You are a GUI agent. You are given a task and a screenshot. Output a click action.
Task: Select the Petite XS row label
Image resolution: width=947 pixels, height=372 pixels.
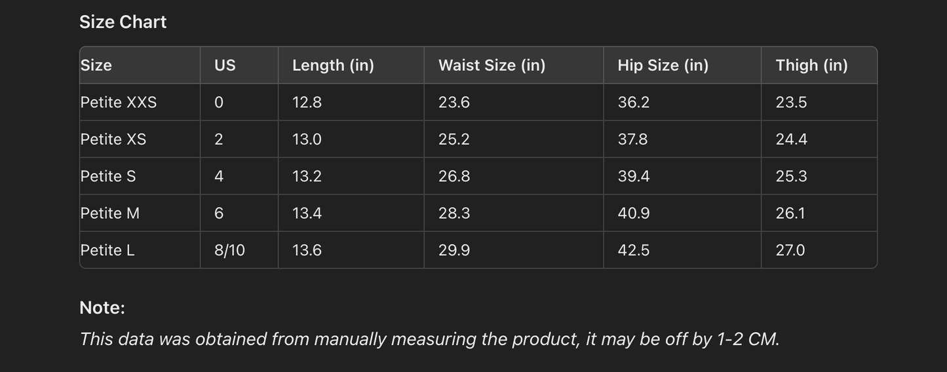coord(113,139)
